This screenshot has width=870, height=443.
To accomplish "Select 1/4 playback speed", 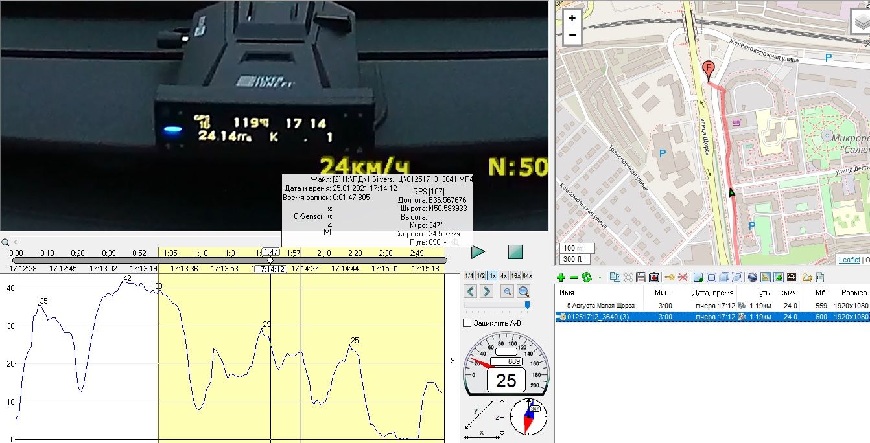I will coord(469,275).
